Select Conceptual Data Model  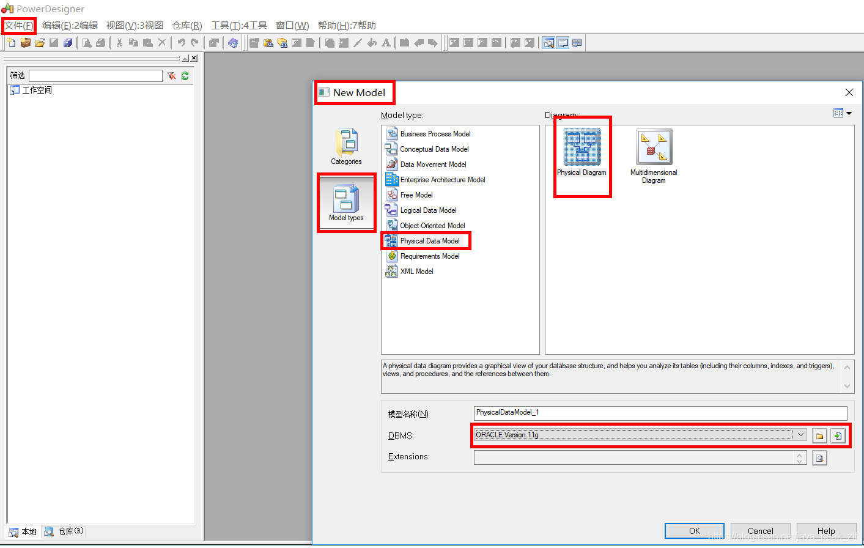coord(427,149)
